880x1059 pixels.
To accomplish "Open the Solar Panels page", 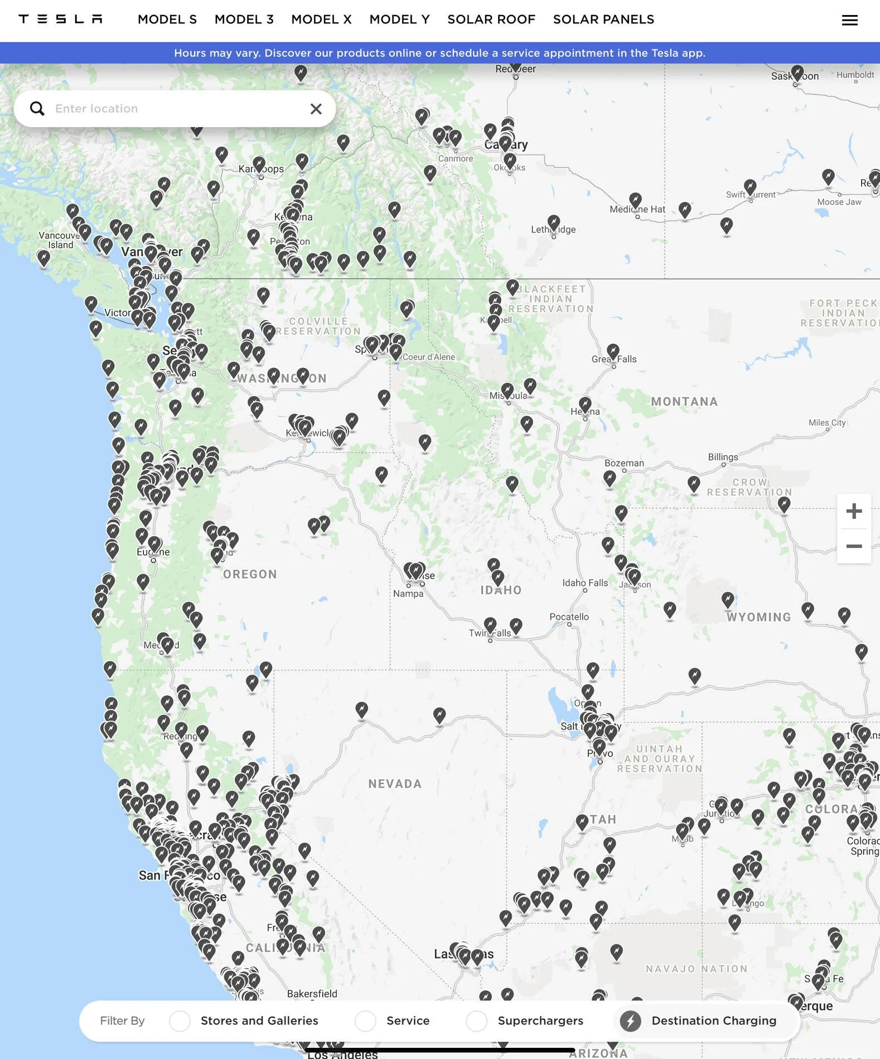I will [x=604, y=20].
